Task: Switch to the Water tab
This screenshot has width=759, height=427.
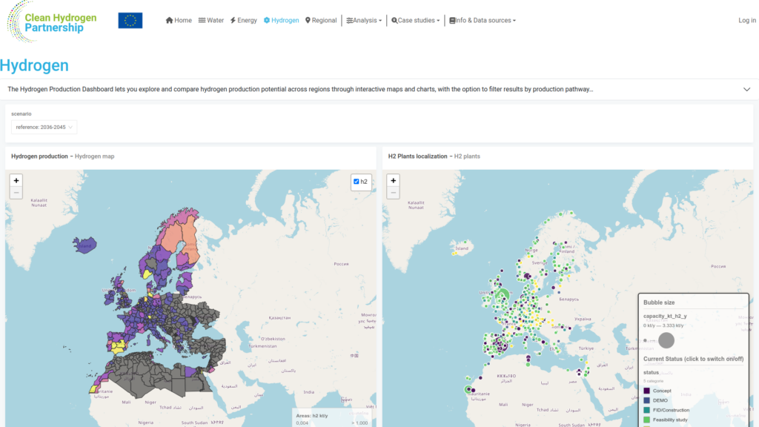Action: [211, 20]
